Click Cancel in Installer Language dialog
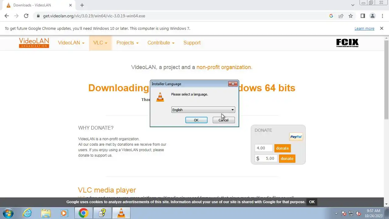This screenshot has height=219, width=389. [x=223, y=120]
